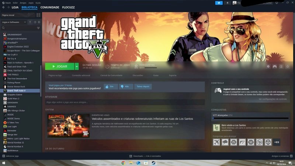Go forward with the right arrow

(8, 7)
